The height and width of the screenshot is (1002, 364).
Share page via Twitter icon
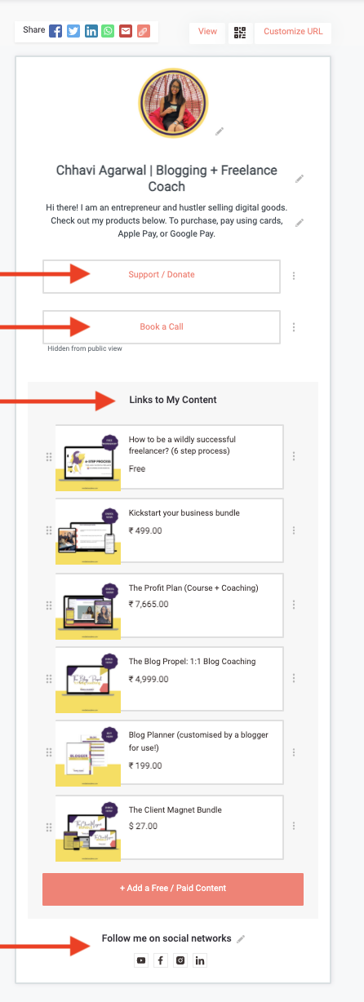73,31
